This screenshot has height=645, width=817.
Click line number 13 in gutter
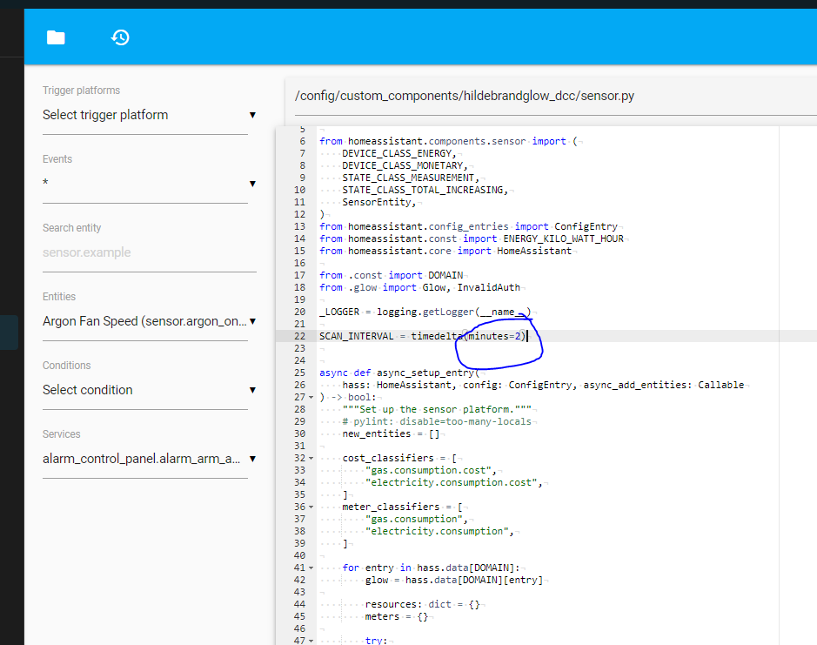pyautogui.click(x=299, y=227)
